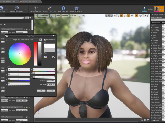
Task: Expand the saved color themes dropdown in the Color Picker
Action: coord(41,40)
